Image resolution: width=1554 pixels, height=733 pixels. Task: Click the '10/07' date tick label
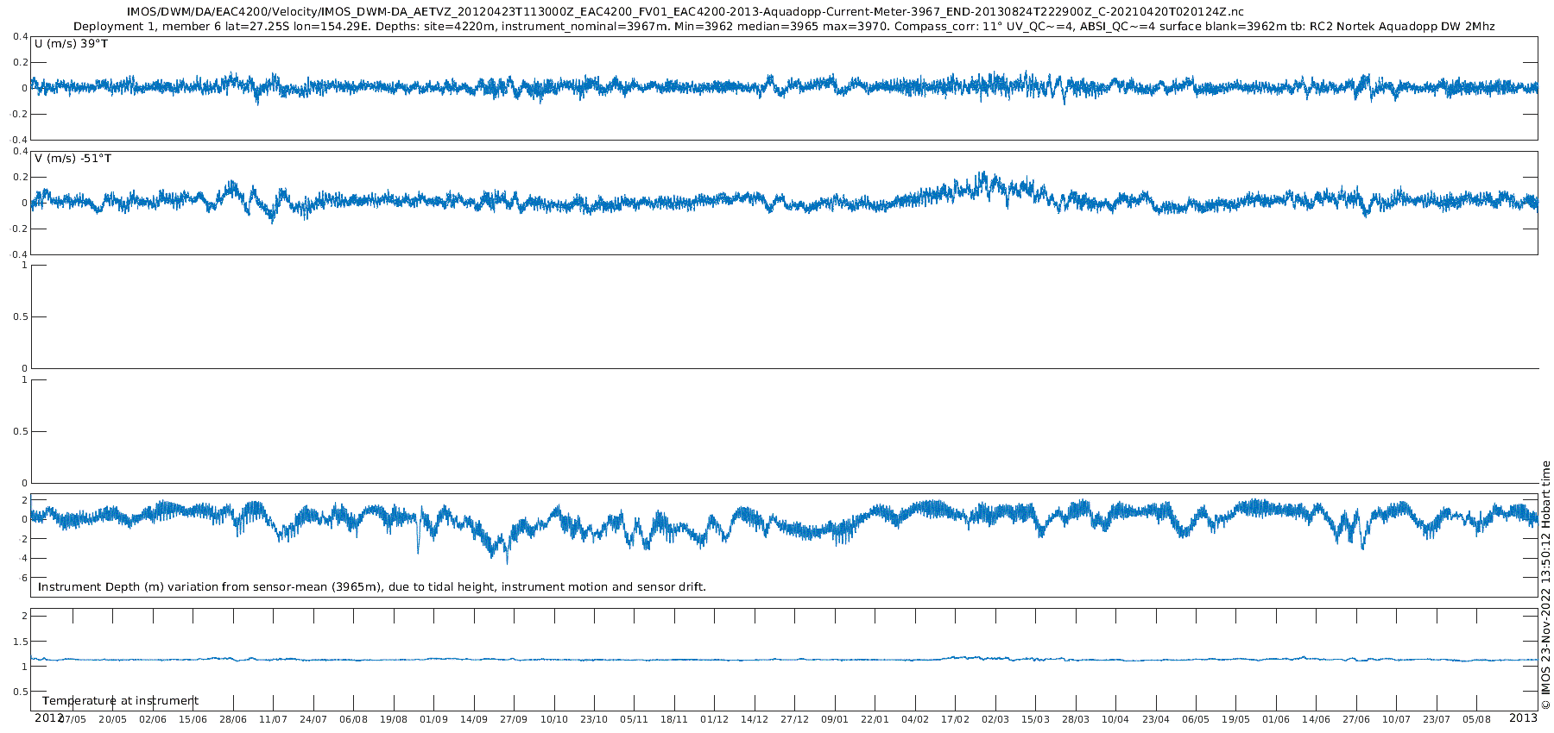tap(1397, 719)
